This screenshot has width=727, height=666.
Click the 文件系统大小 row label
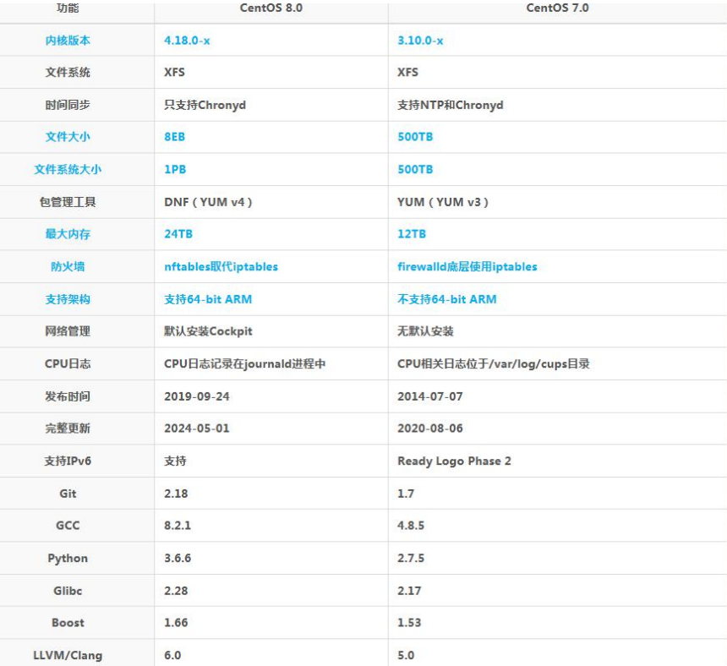(x=68, y=169)
